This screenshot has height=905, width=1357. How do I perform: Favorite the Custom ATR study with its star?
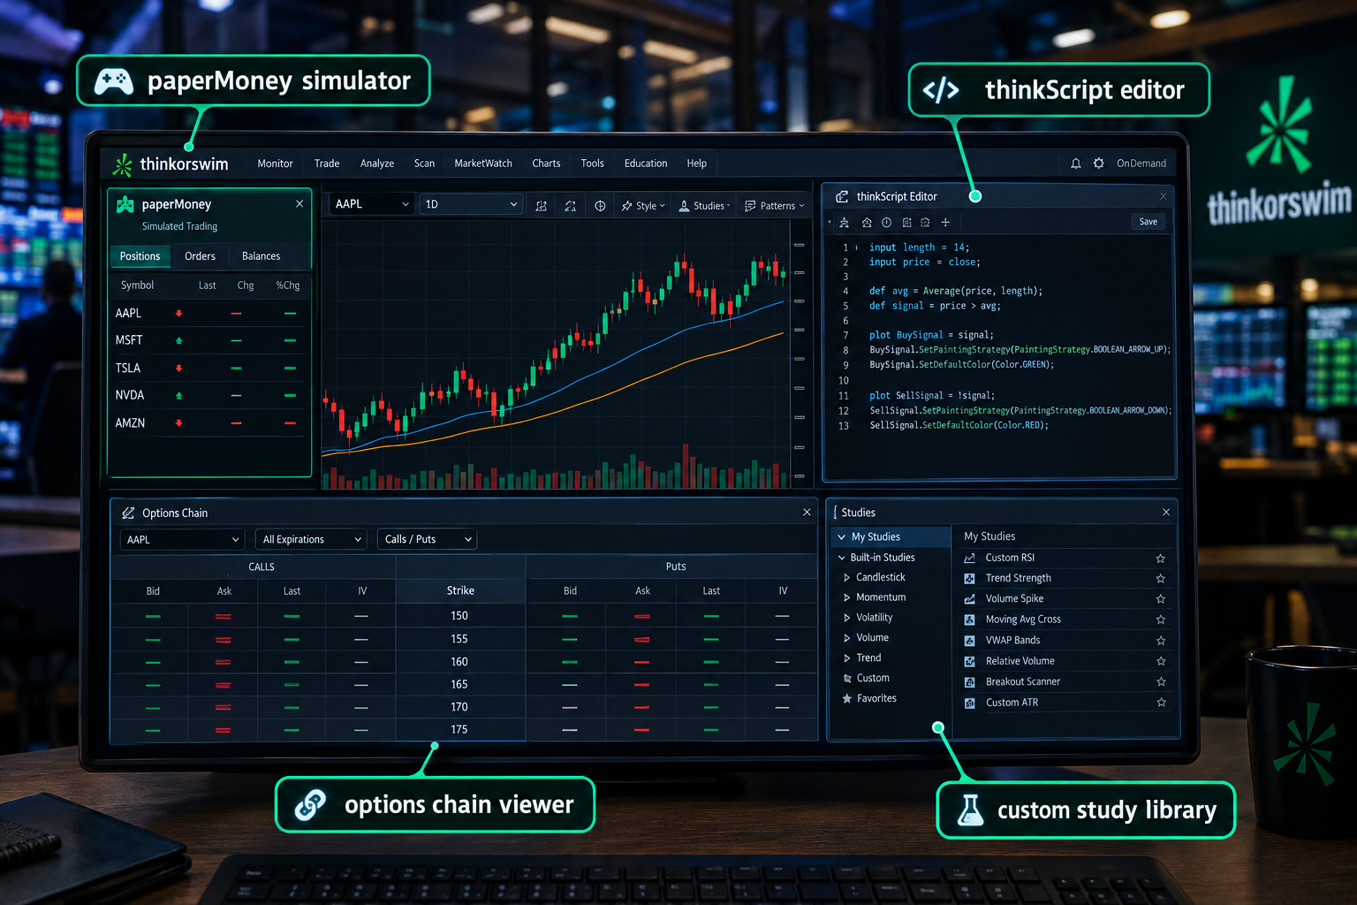click(1161, 703)
